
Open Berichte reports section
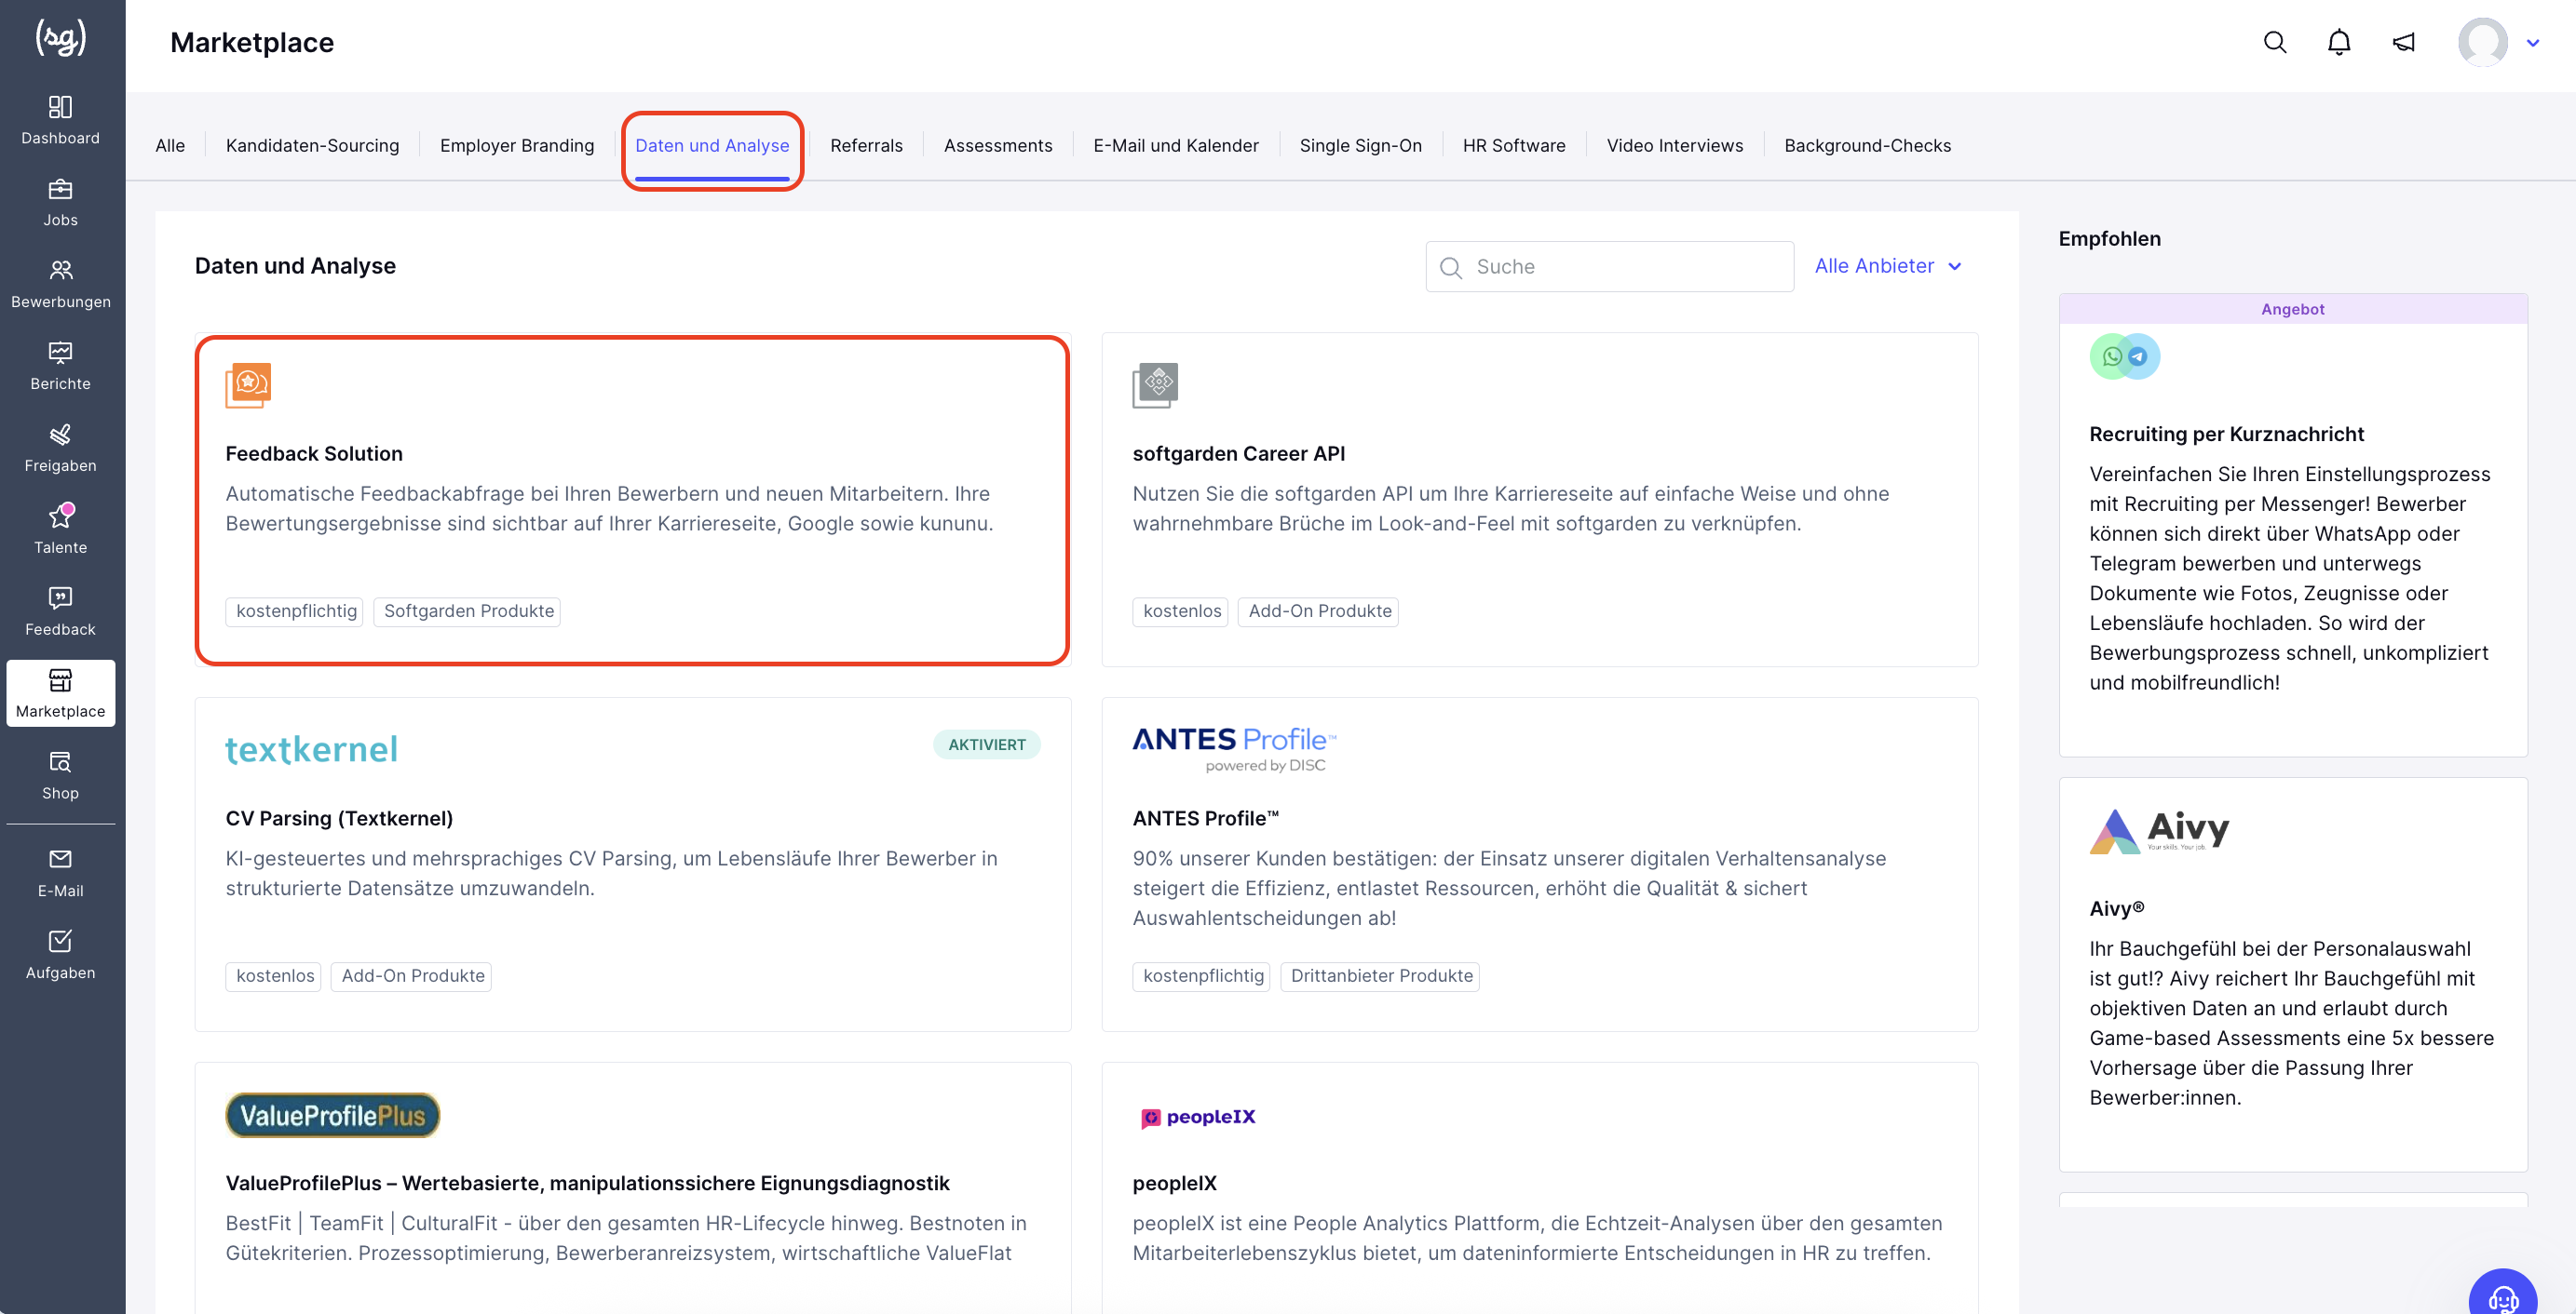(60, 366)
